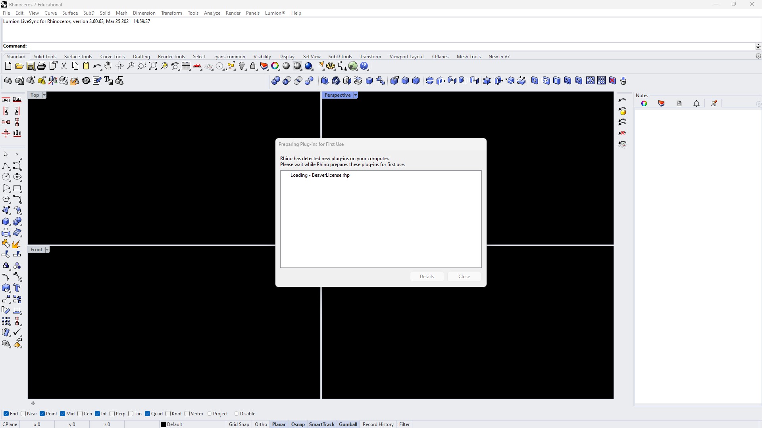
Task: Enable the Near osnap checkbox
Action: pyautogui.click(x=23, y=414)
